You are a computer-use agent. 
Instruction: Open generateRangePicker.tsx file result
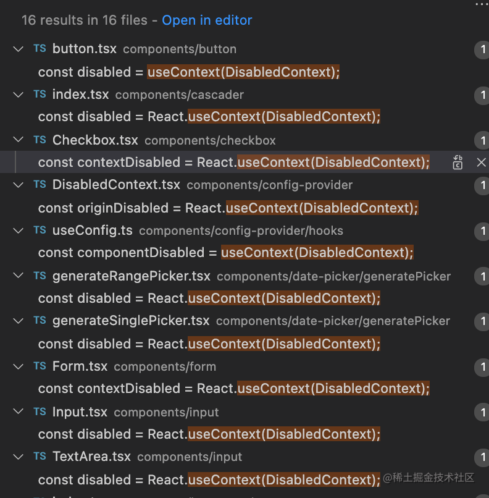coord(132,276)
